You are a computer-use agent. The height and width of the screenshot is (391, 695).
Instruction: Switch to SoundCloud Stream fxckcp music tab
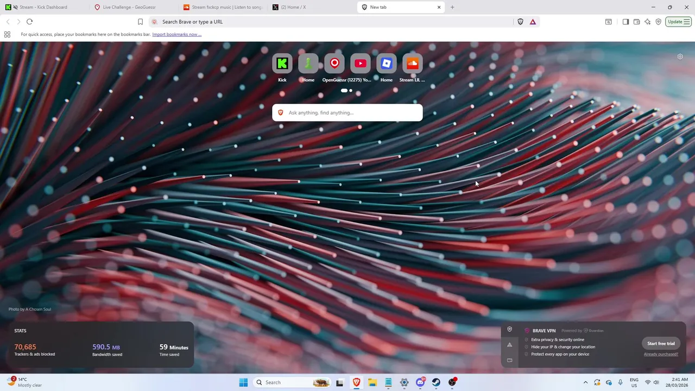[223, 7]
